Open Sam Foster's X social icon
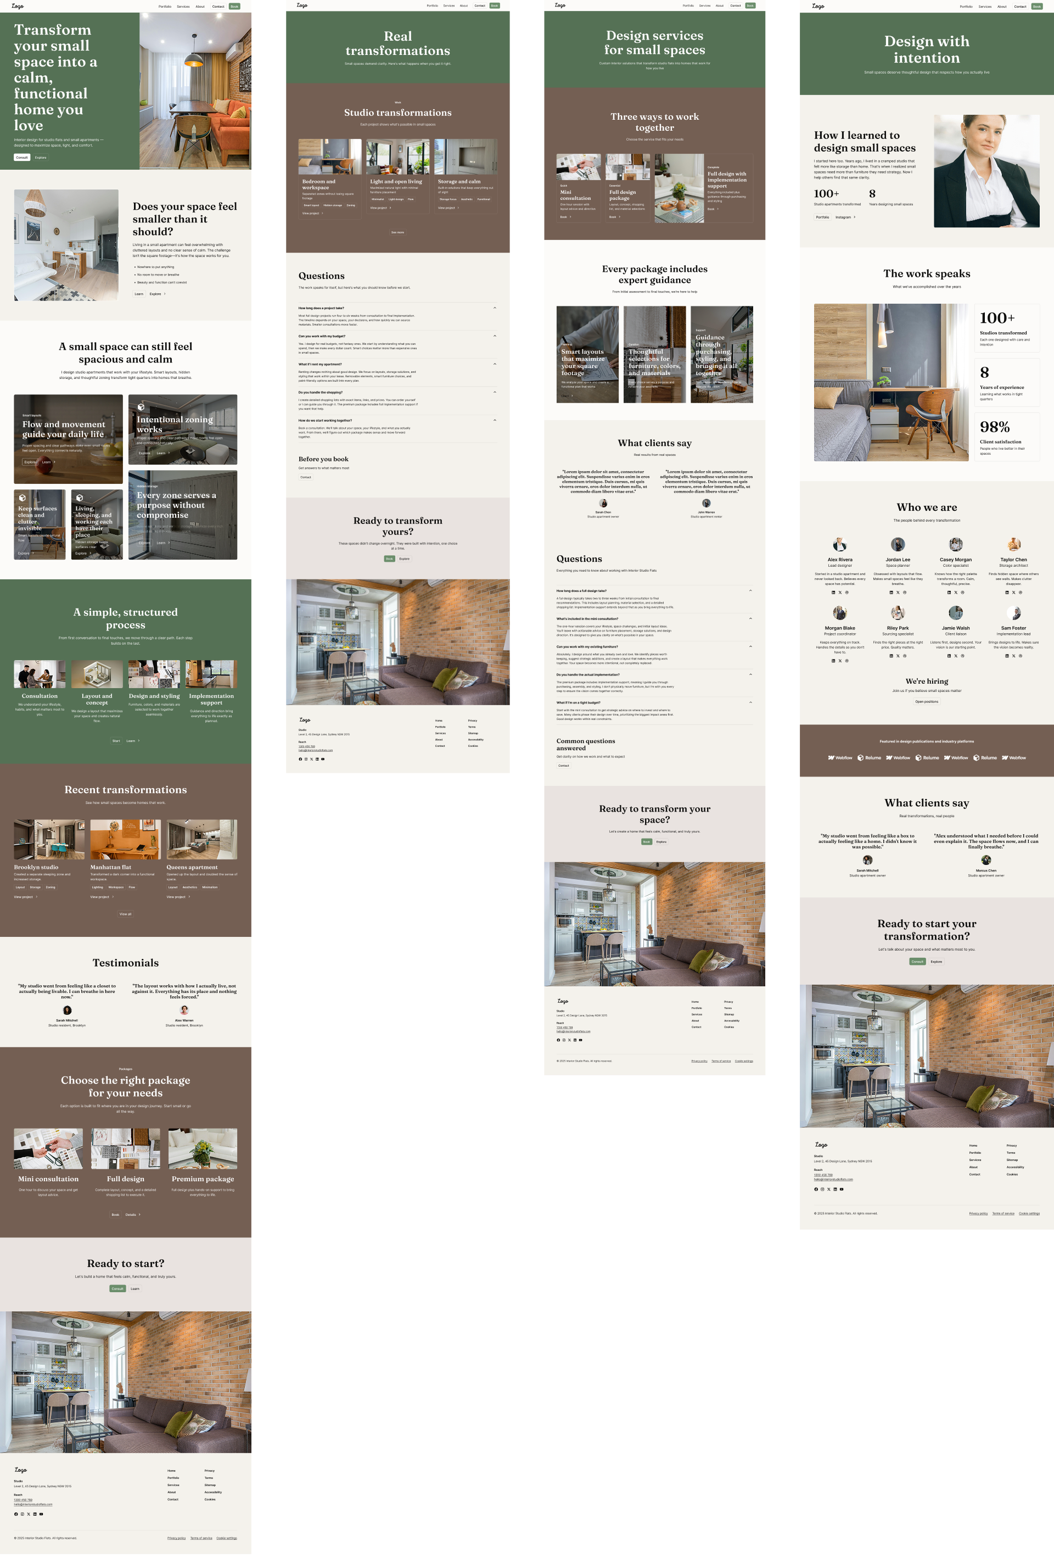 pyautogui.click(x=1014, y=656)
